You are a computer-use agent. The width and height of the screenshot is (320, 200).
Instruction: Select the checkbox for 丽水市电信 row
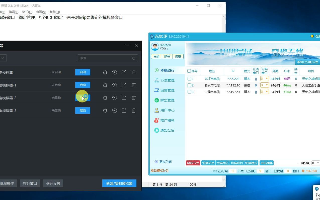coord(189,85)
